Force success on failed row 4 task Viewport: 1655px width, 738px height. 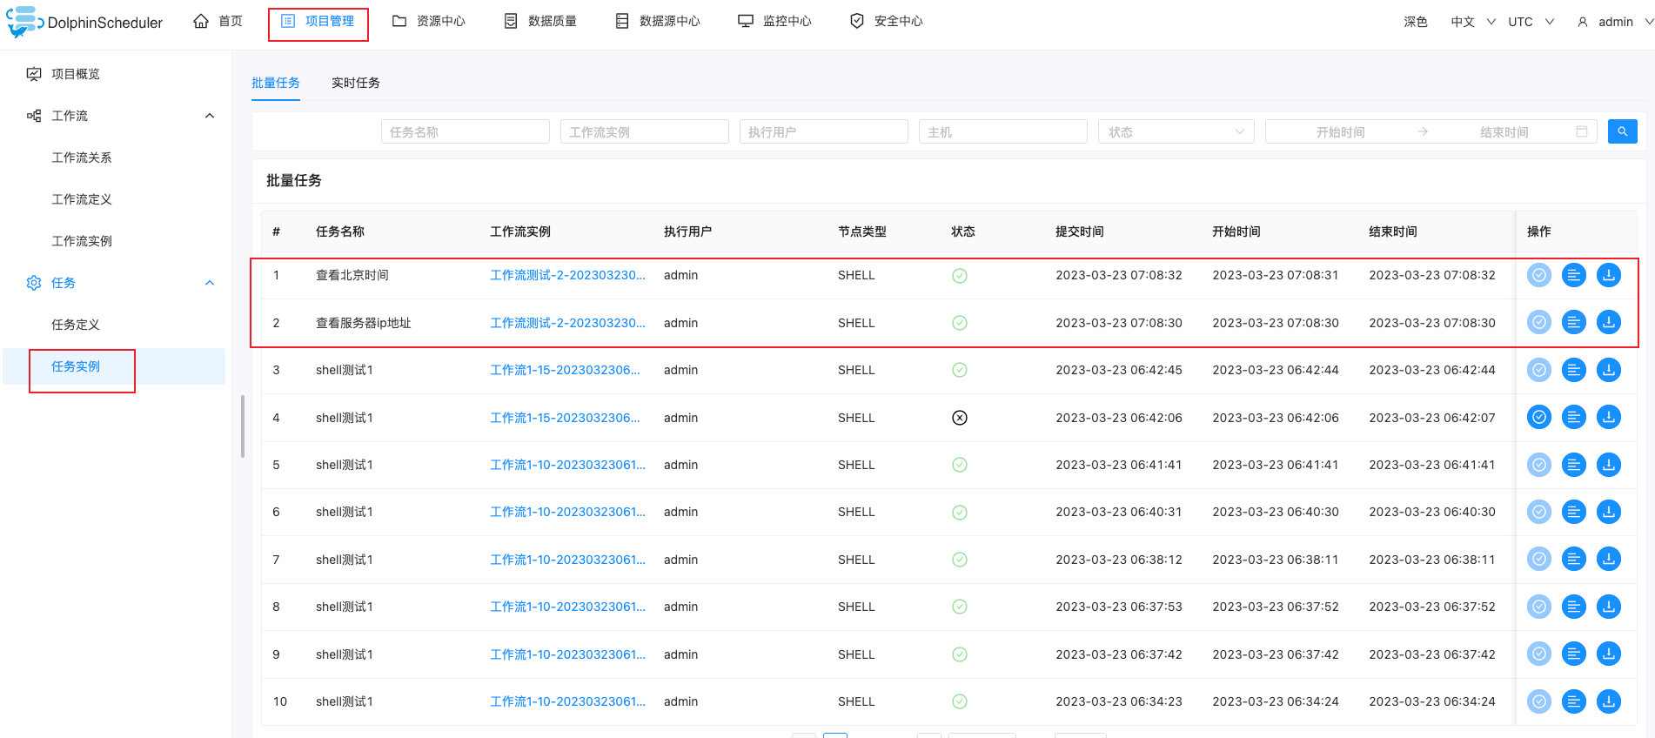pos(1539,417)
